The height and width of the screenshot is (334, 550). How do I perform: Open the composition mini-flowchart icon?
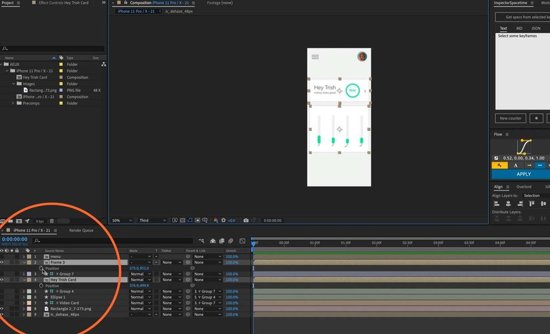coord(201,241)
